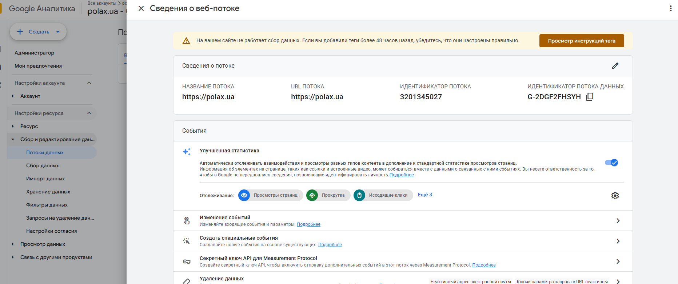Collapse the Настройки аккаунта section
Screen dimensions: 678x284
pos(89,83)
